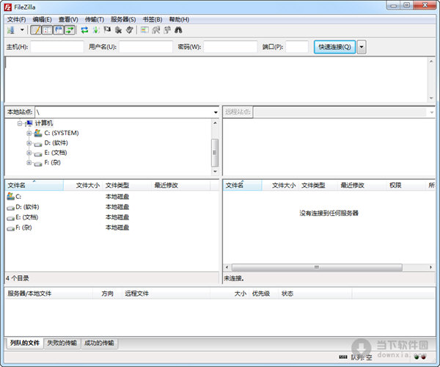Expand the D: (软件) tree node
Viewport: 440px width, 367px height.
29,143
